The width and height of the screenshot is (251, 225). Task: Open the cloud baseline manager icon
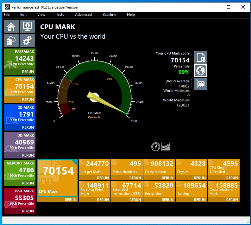coord(11,40)
